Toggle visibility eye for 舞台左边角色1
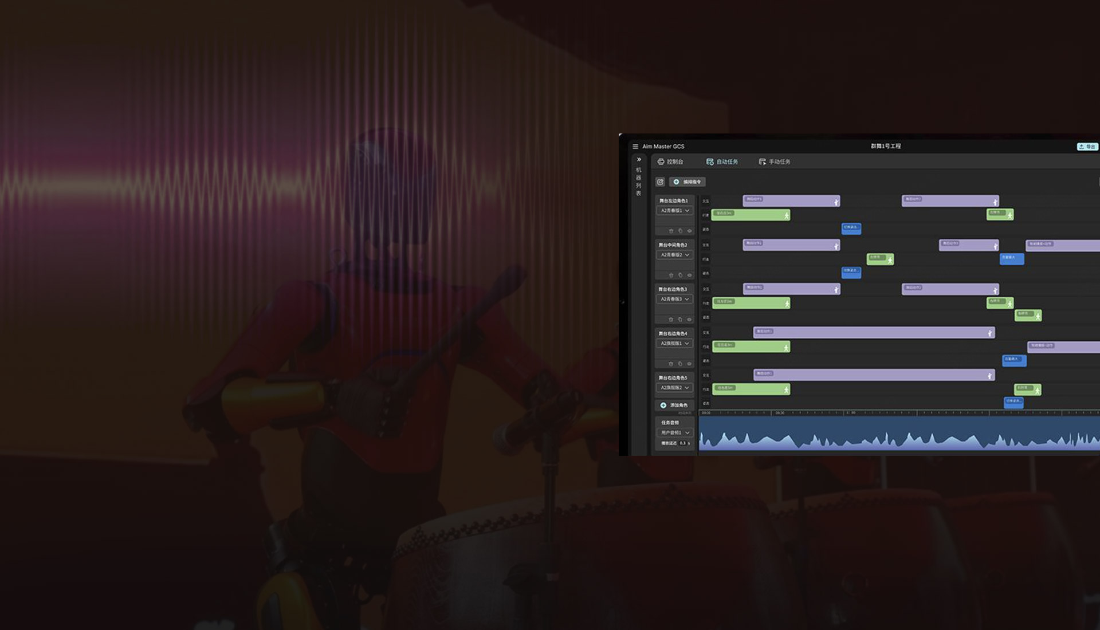Screen dimensions: 1100x630 689,231
